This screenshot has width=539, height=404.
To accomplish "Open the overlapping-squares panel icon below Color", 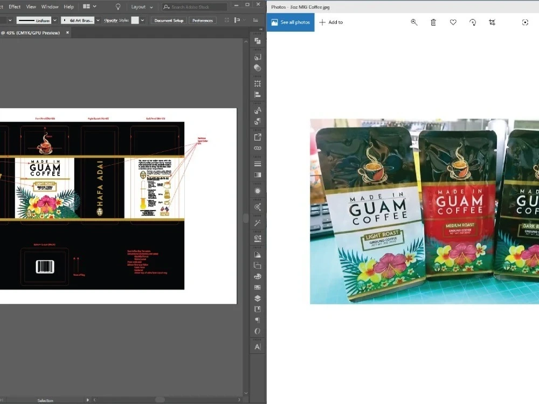I will [258, 265].
